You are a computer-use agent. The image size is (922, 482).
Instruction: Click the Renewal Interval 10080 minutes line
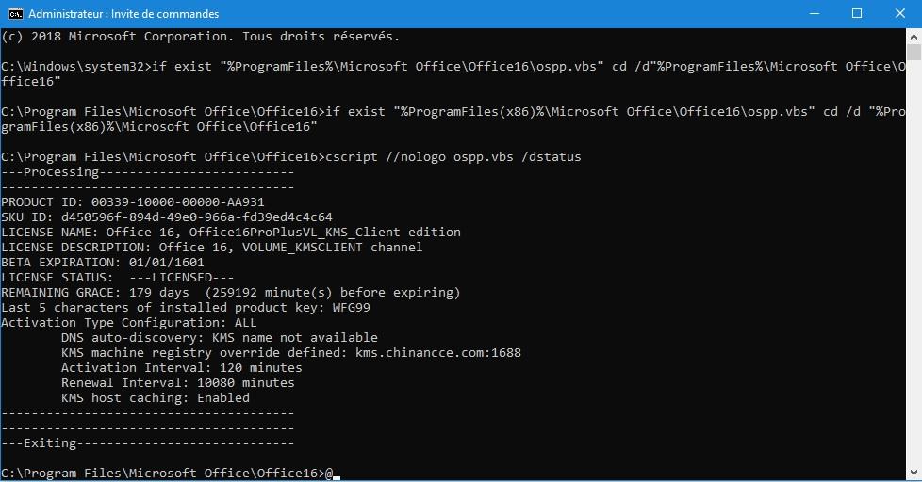click(177, 383)
